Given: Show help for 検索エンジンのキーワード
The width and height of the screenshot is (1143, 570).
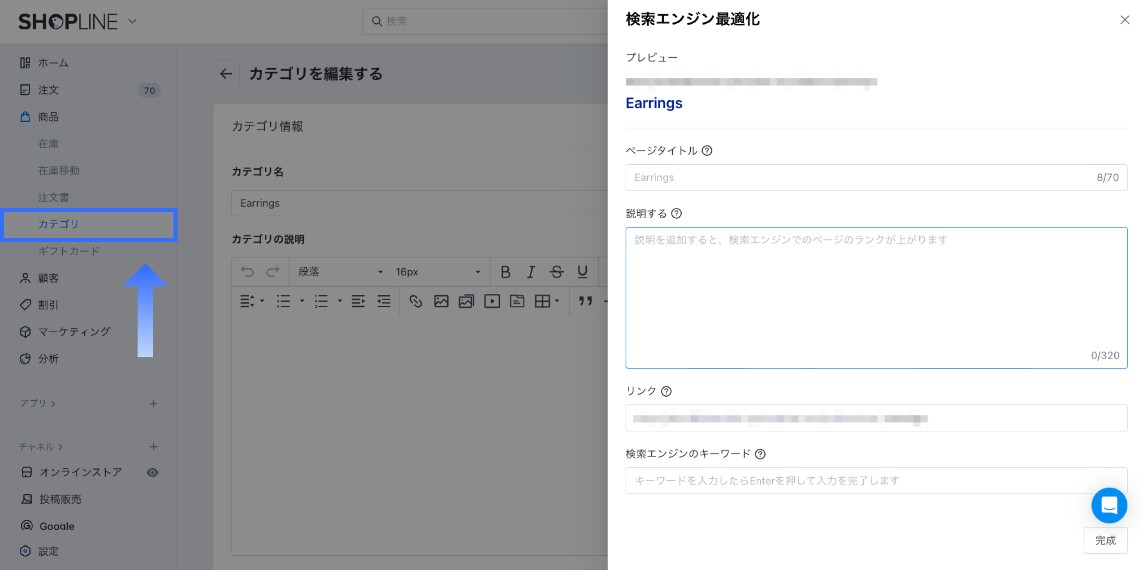Looking at the screenshot, I should pyautogui.click(x=760, y=454).
